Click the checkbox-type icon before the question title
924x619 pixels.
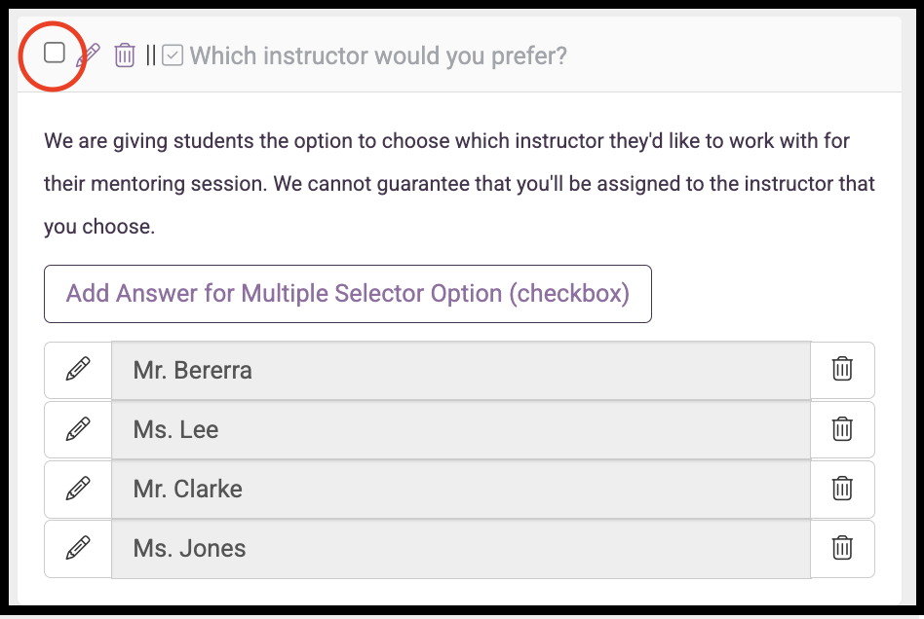[x=173, y=55]
